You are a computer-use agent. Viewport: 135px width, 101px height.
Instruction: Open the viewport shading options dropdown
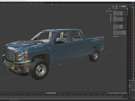pos(127,6)
